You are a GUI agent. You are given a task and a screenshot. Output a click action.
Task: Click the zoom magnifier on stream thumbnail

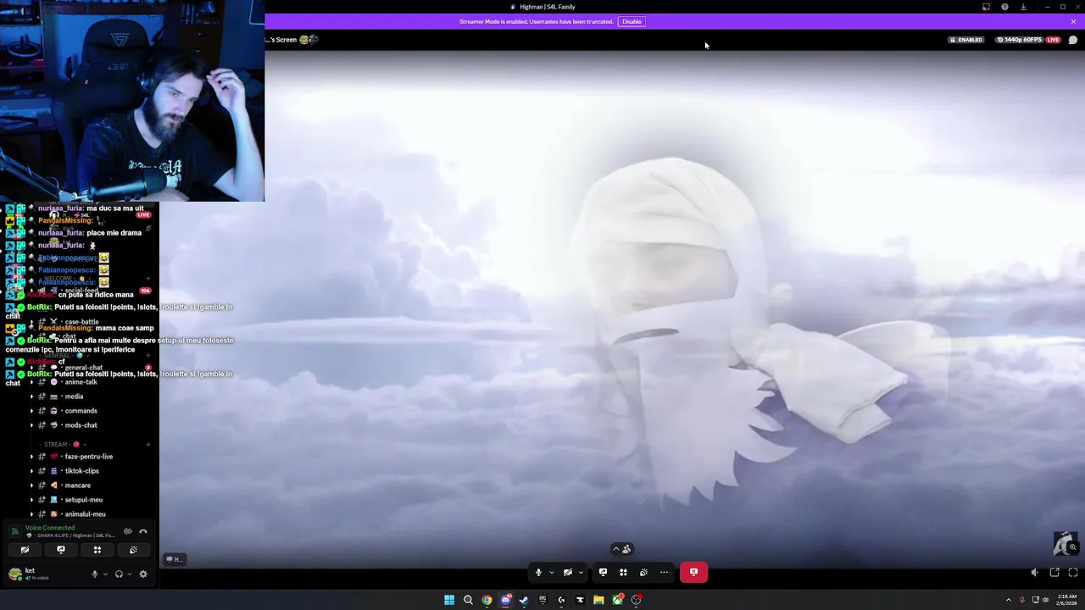tap(1072, 547)
